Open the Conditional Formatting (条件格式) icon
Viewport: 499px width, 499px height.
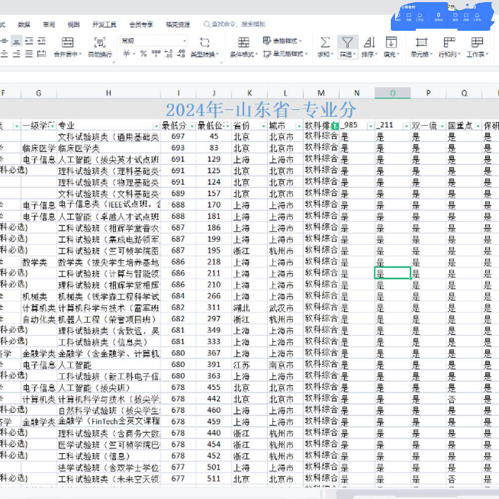[x=244, y=42]
